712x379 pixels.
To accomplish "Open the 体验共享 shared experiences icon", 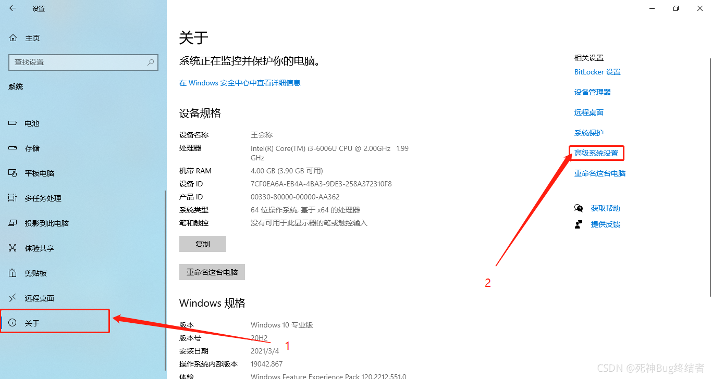I will [x=13, y=248].
